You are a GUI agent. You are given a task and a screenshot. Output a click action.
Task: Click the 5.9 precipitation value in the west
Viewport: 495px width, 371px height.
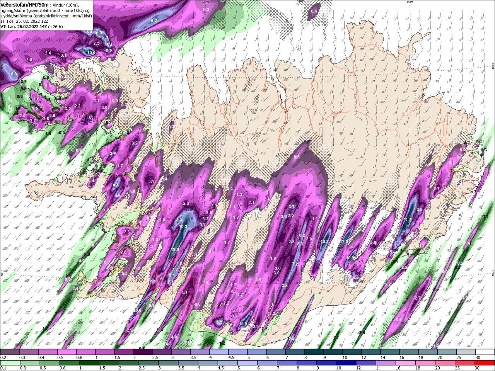pos(116,186)
